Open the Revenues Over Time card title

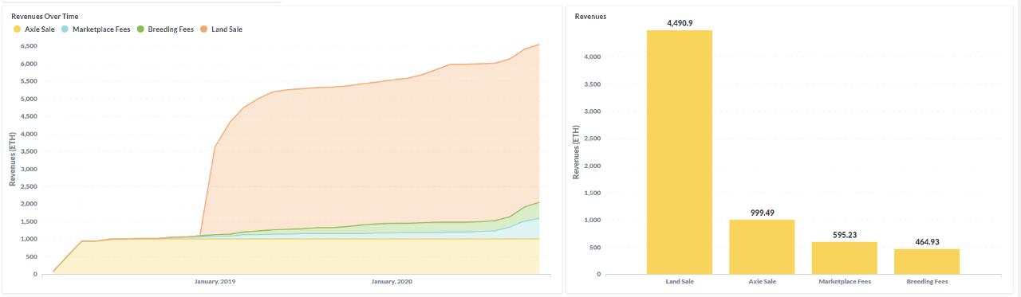(45, 16)
